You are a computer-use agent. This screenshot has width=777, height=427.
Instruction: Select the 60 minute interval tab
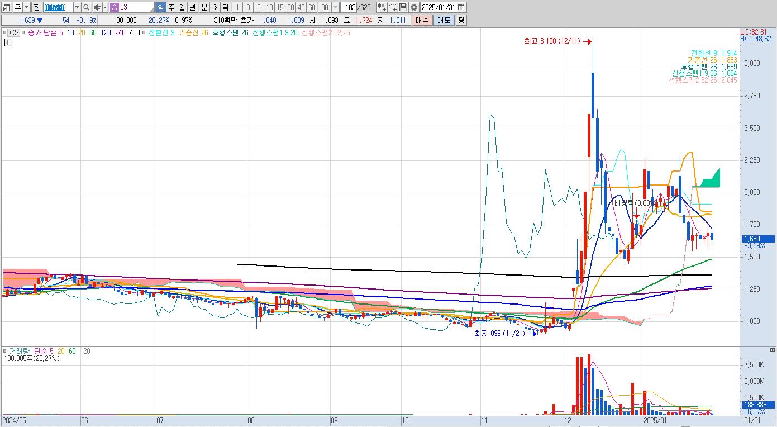pyautogui.click(x=312, y=7)
